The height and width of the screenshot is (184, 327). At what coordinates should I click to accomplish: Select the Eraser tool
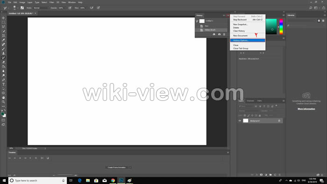click(3, 62)
